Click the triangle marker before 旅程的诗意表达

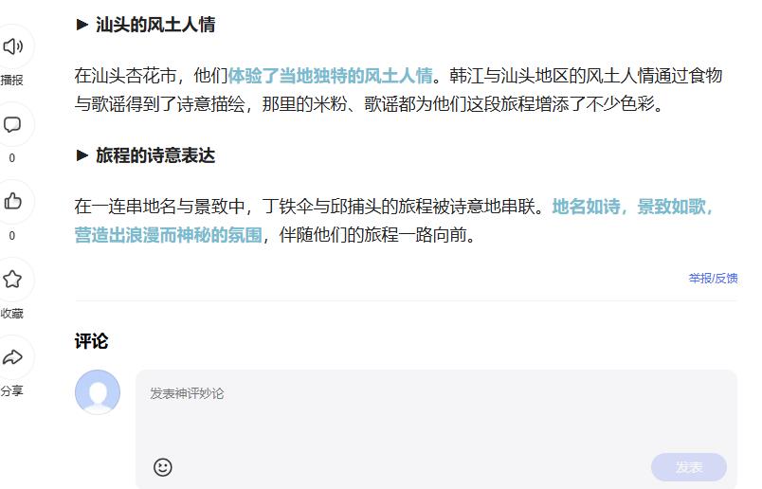[82, 155]
